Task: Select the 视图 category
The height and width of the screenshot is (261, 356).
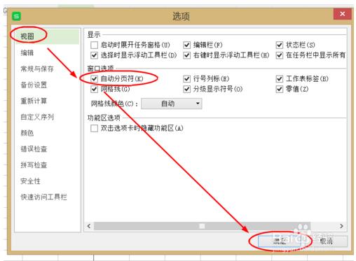Action: 27,36
